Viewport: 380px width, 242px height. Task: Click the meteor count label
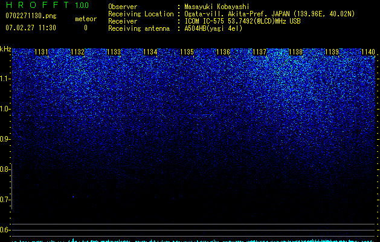[x=86, y=19]
